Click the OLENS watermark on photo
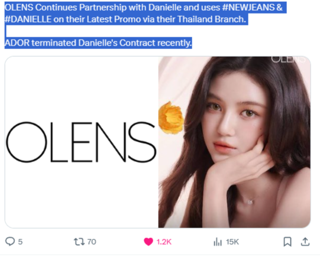The width and height of the screenshot is (320, 257). pos(288,59)
